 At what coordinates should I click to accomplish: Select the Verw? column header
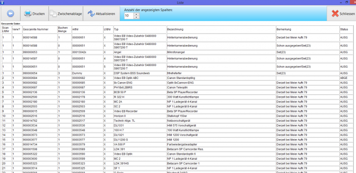click(x=17, y=29)
